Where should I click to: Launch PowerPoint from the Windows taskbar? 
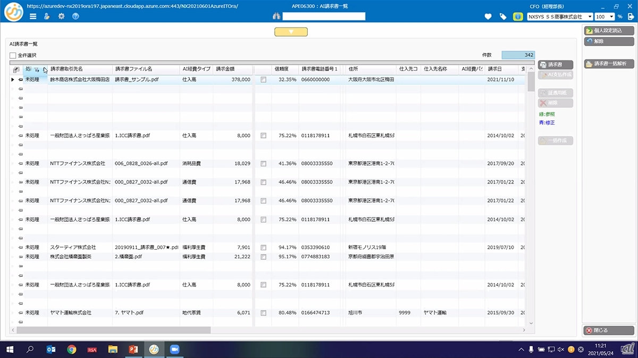133,349
